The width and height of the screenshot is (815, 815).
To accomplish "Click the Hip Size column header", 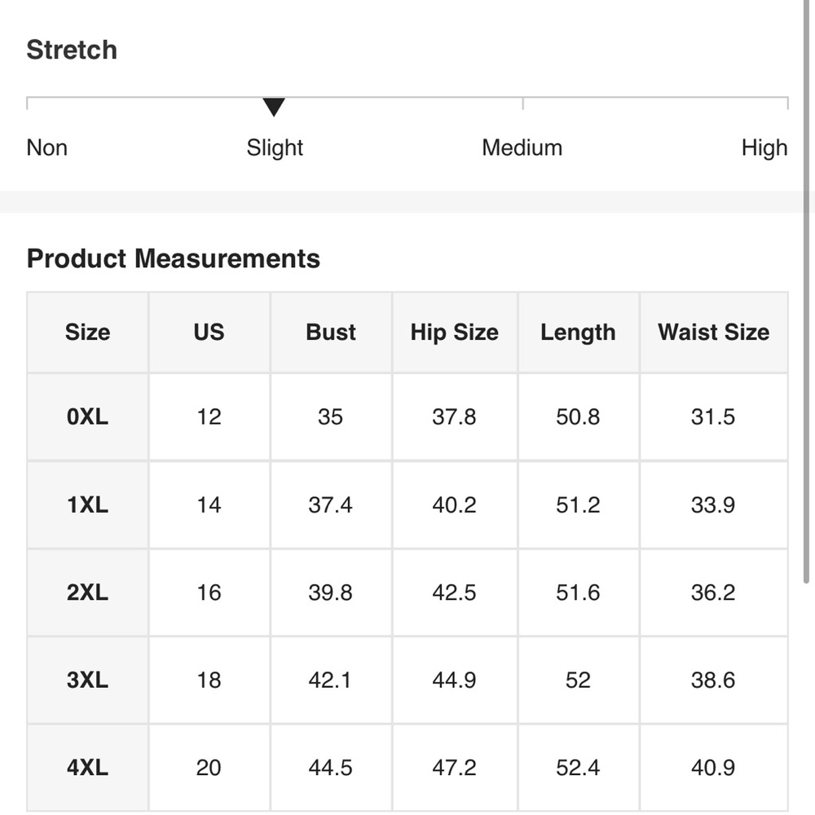I will (x=455, y=333).
